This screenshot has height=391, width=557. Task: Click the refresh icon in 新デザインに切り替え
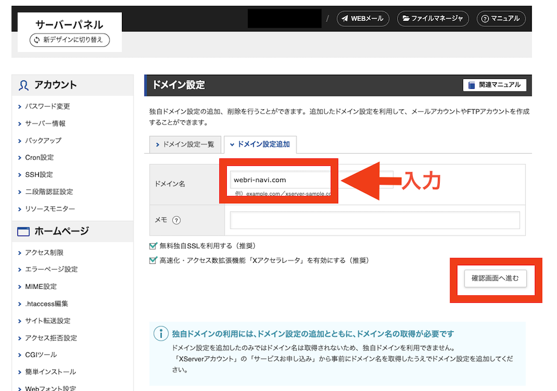[37, 40]
